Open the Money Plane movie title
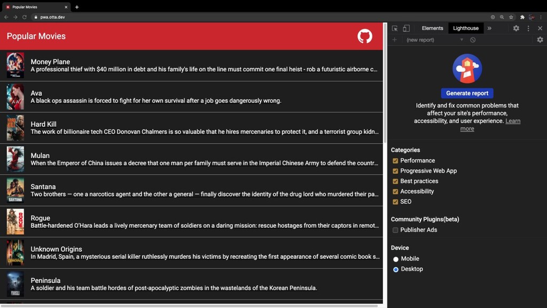The height and width of the screenshot is (308, 547). point(50,62)
